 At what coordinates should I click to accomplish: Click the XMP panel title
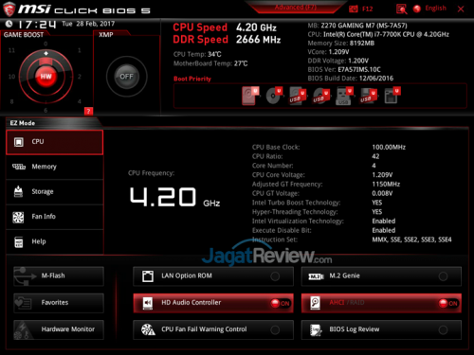click(106, 35)
